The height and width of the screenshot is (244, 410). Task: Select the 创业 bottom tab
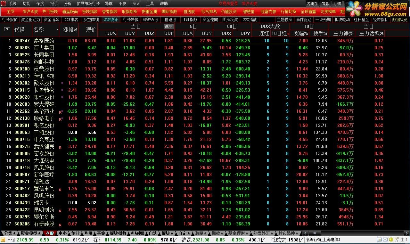click(x=76, y=233)
